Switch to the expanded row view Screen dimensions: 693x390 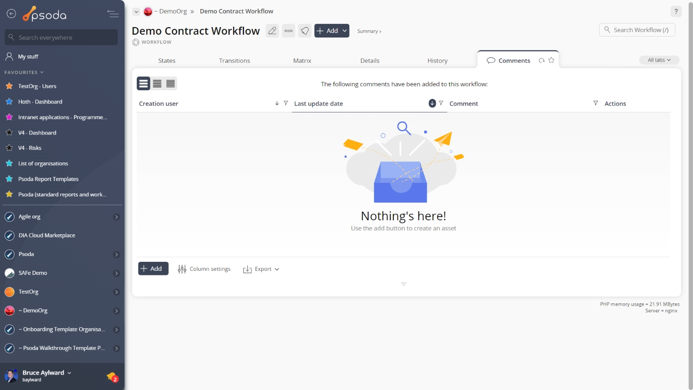click(143, 84)
